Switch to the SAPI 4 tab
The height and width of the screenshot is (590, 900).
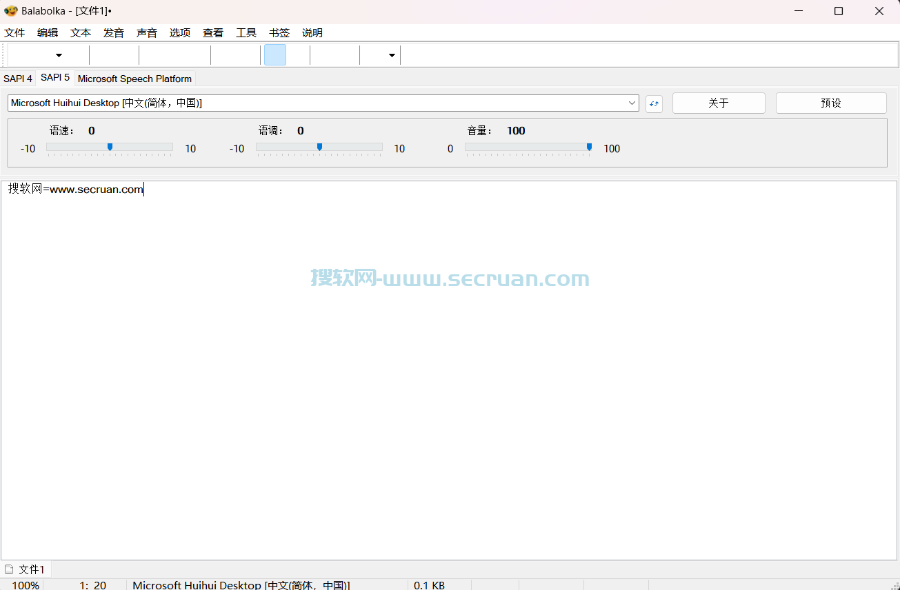18,79
